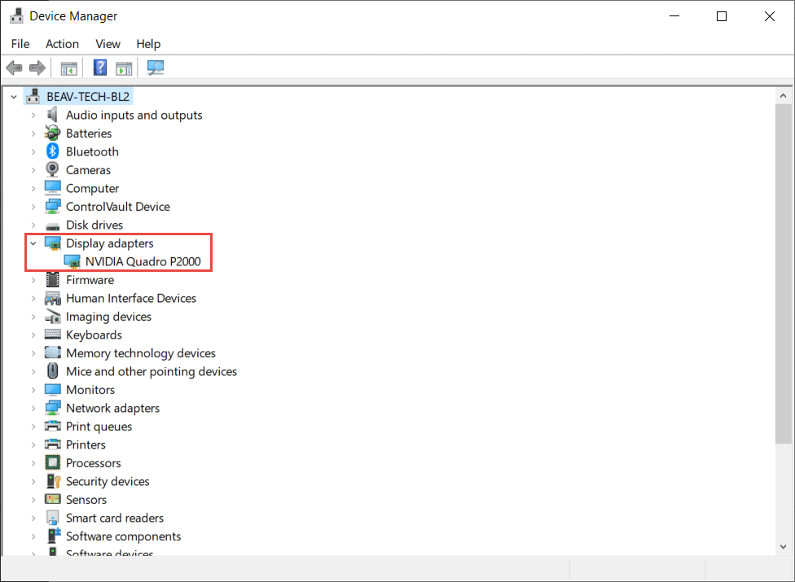The height and width of the screenshot is (582, 795).
Task: Click the Scan for hardware changes icon
Action: click(155, 68)
